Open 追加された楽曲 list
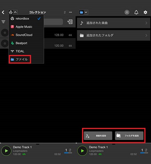 tap(114, 23)
